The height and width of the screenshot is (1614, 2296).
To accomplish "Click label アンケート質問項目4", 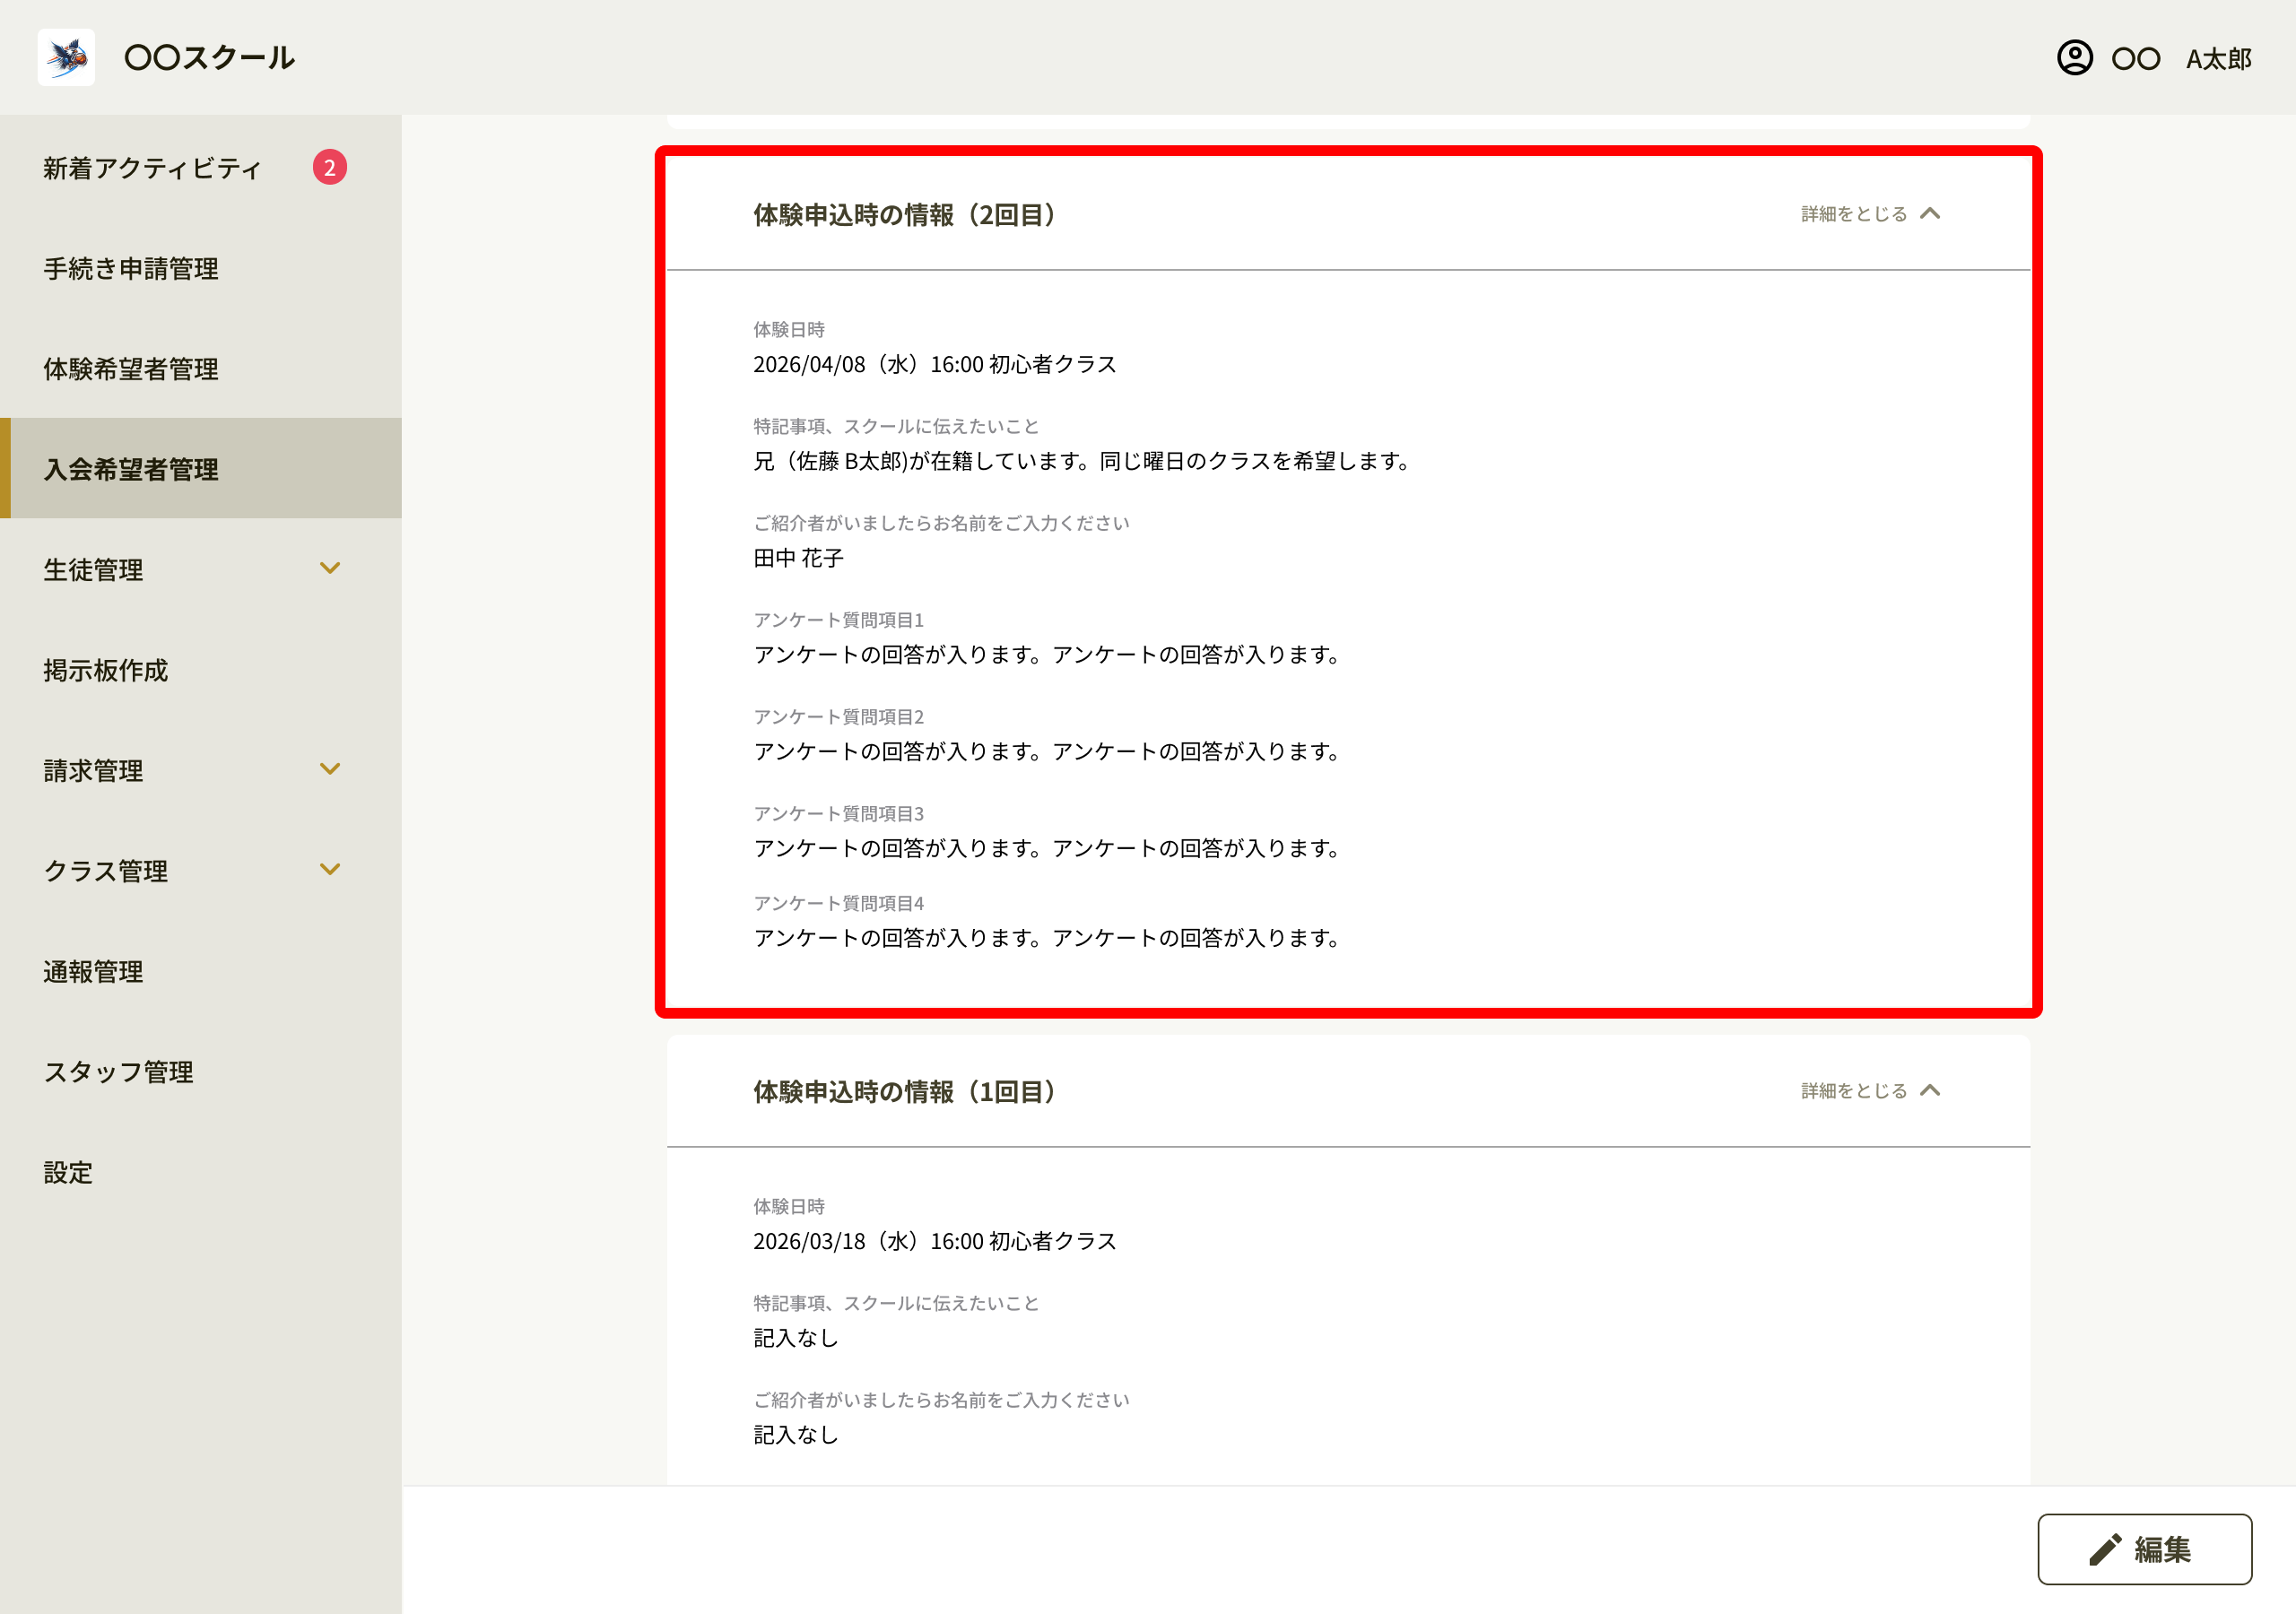I will point(838,903).
